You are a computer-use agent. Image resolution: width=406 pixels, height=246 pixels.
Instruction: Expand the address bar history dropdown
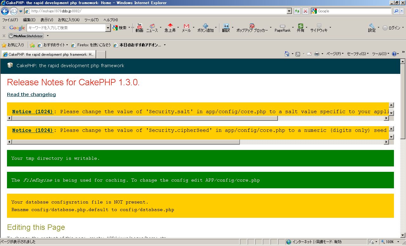(x=289, y=11)
